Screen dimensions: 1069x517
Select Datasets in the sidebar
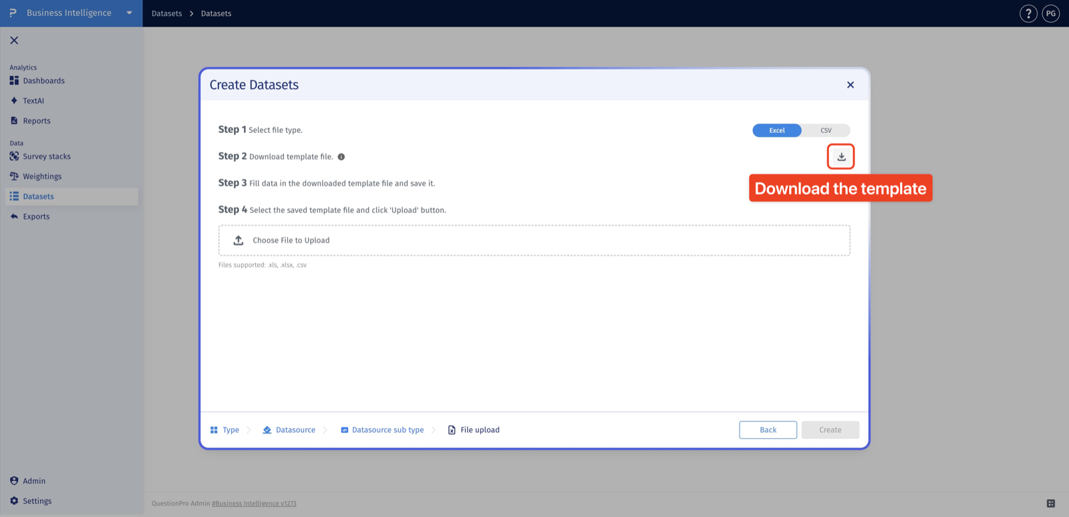coord(71,196)
